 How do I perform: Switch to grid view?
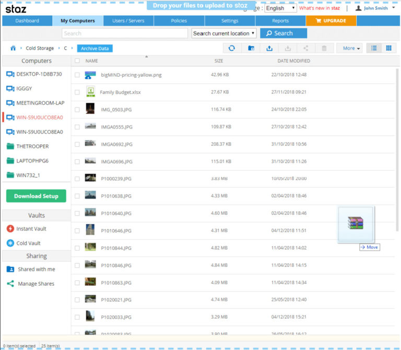(388, 48)
